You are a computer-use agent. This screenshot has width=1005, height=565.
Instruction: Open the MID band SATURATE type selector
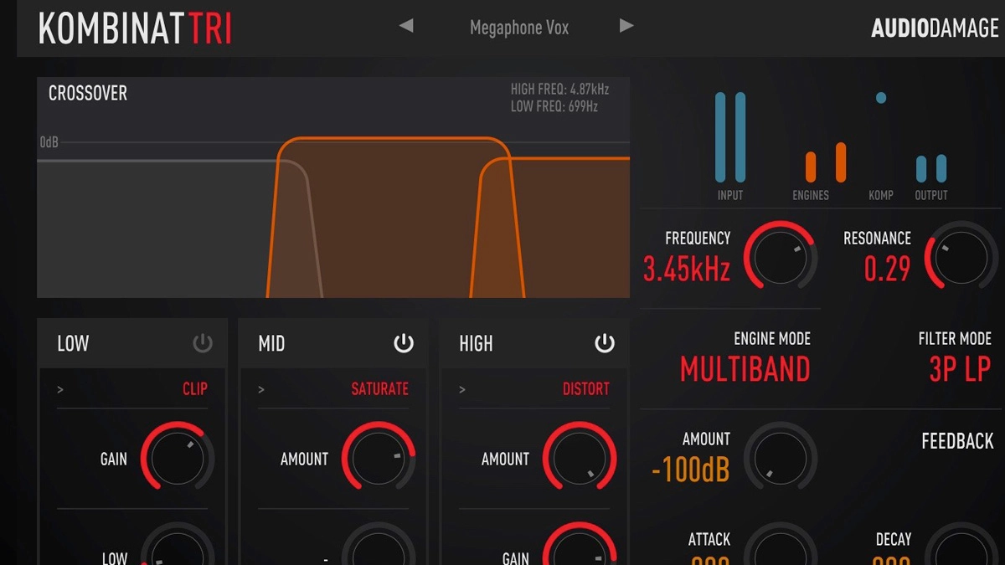380,389
